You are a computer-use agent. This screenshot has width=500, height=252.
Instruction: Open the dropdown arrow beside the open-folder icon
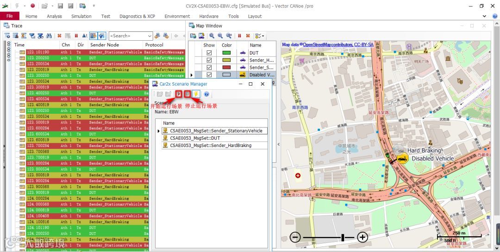point(52,6)
